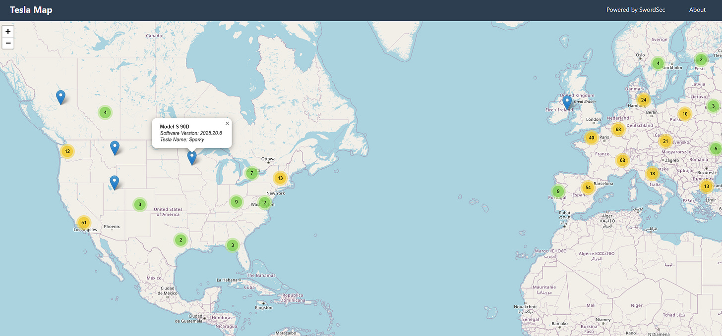Select the blue pin in western Canada
The width and height of the screenshot is (722, 336).
[60, 97]
